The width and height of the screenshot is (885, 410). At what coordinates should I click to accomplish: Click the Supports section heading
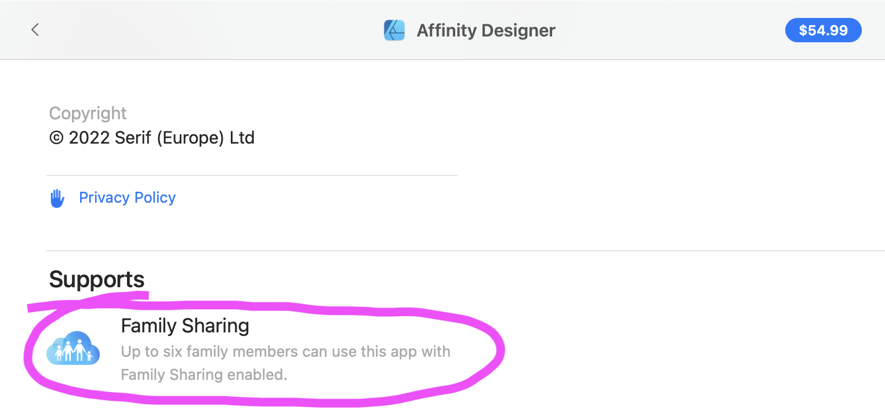[x=97, y=279]
